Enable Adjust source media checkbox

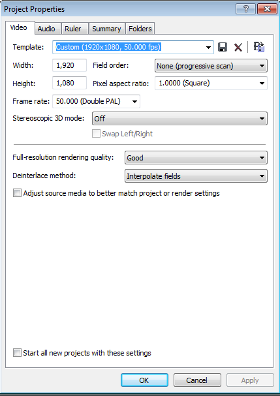tap(17, 193)
